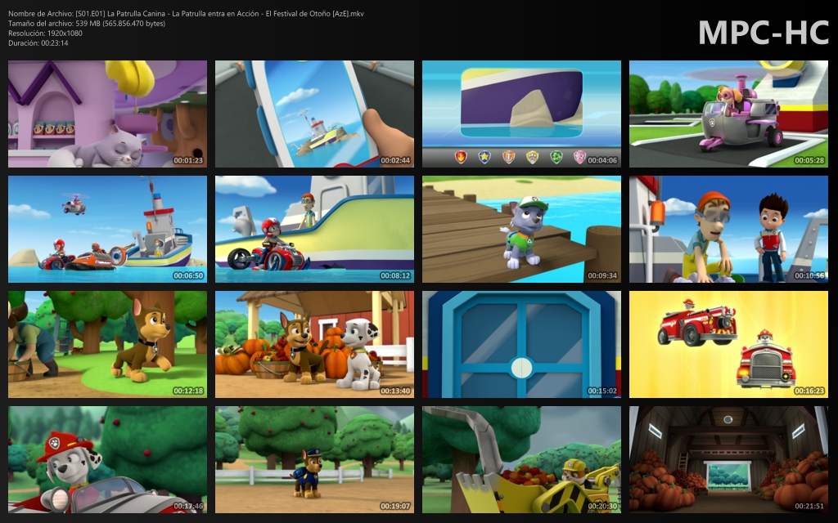The height and width of the screenshot is (523, 838).
Task: Select the thumbnail at 00:15:02
Action: tap(521, 344)
